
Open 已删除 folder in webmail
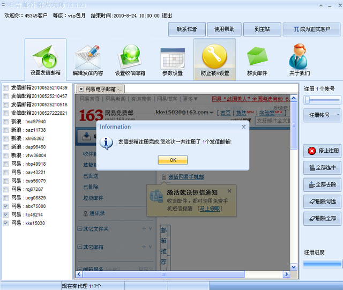91,187
